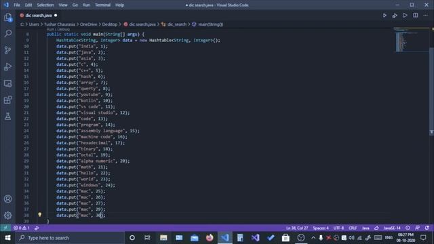Click the Java language status icon beside JavaSE-14

point(376,228)
